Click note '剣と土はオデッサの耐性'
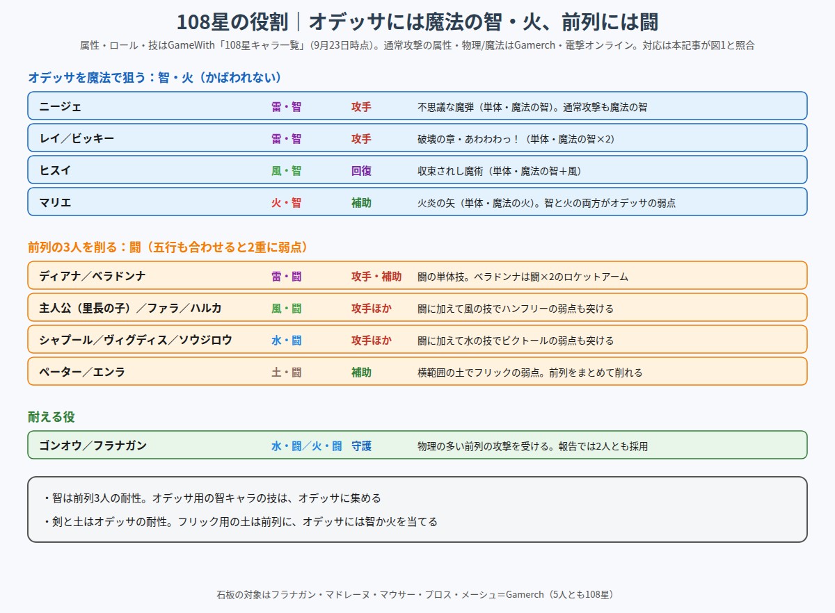This screenshot has width=835, height=613. [x=239, y=522]
